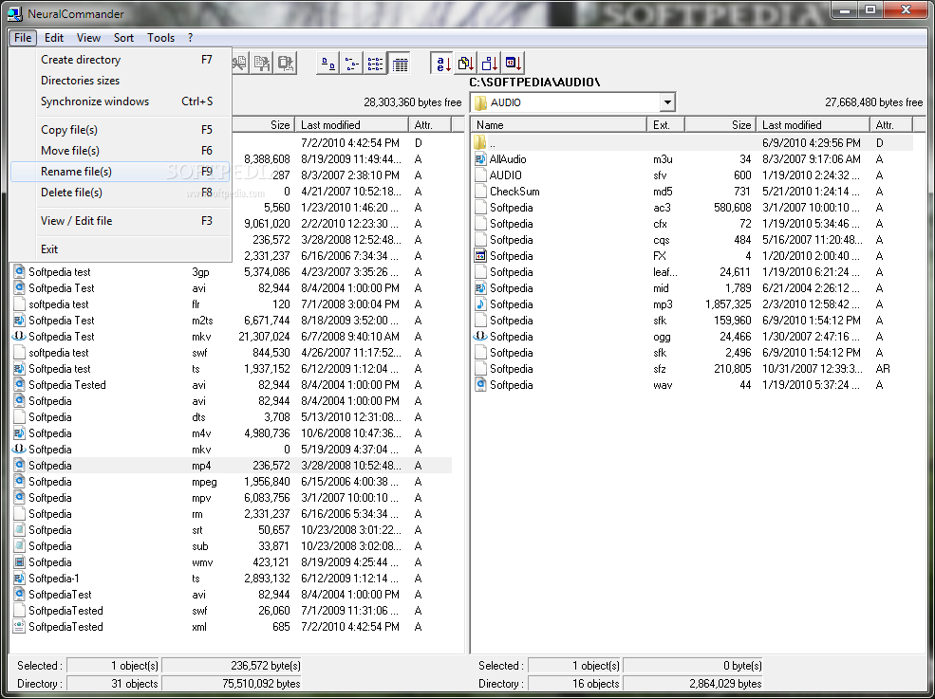
Task: Click the parent folder icon in right panel
Action: coord(480,143)
